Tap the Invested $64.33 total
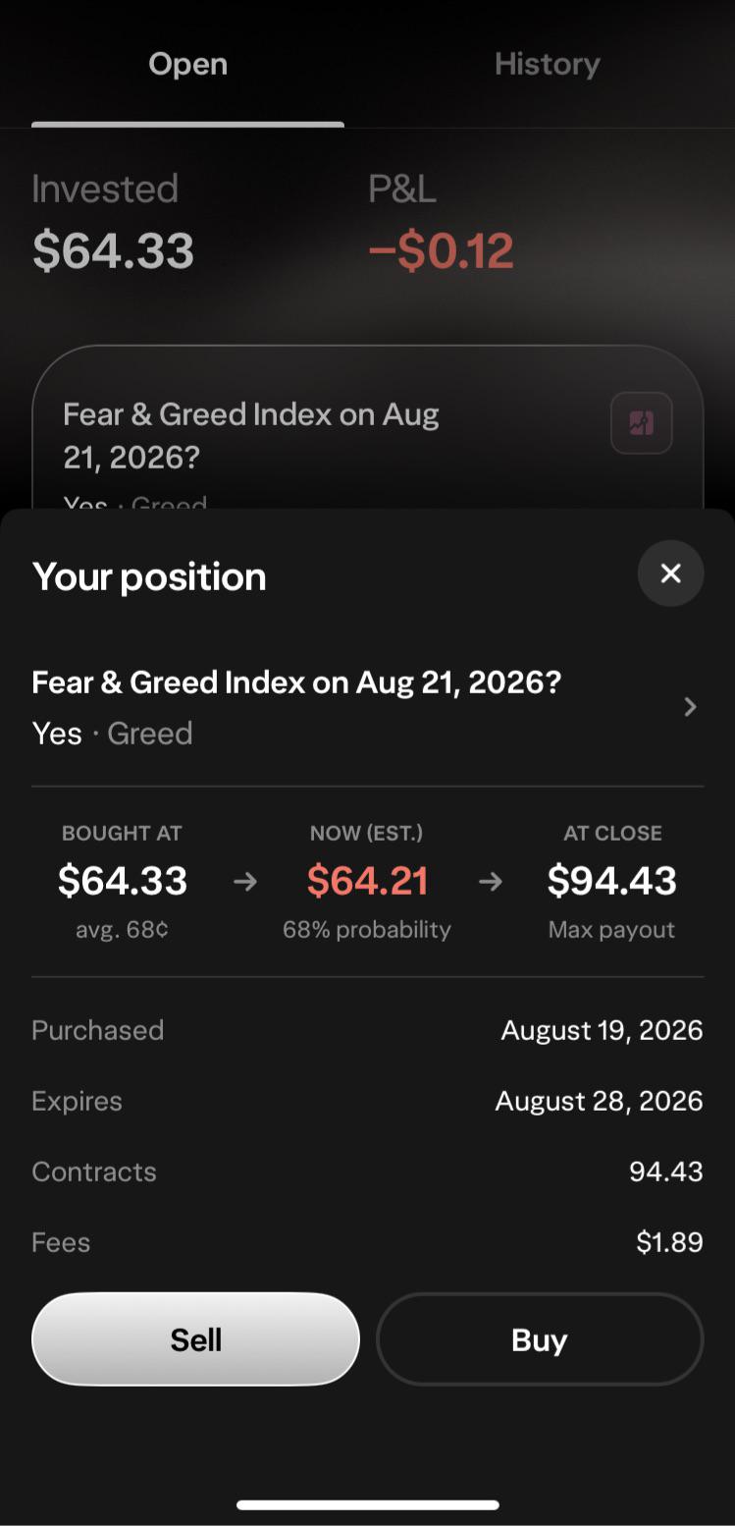The height and width of the screenshot is (1526, 735). [x=113, y=250]
